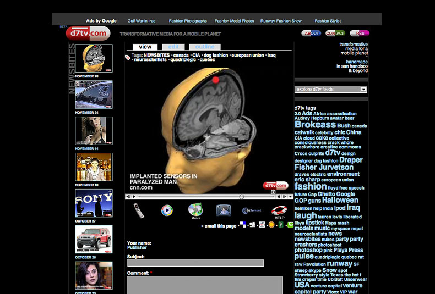Select runway in the tag cloud

pyautogui.click(x=340, y=264)
